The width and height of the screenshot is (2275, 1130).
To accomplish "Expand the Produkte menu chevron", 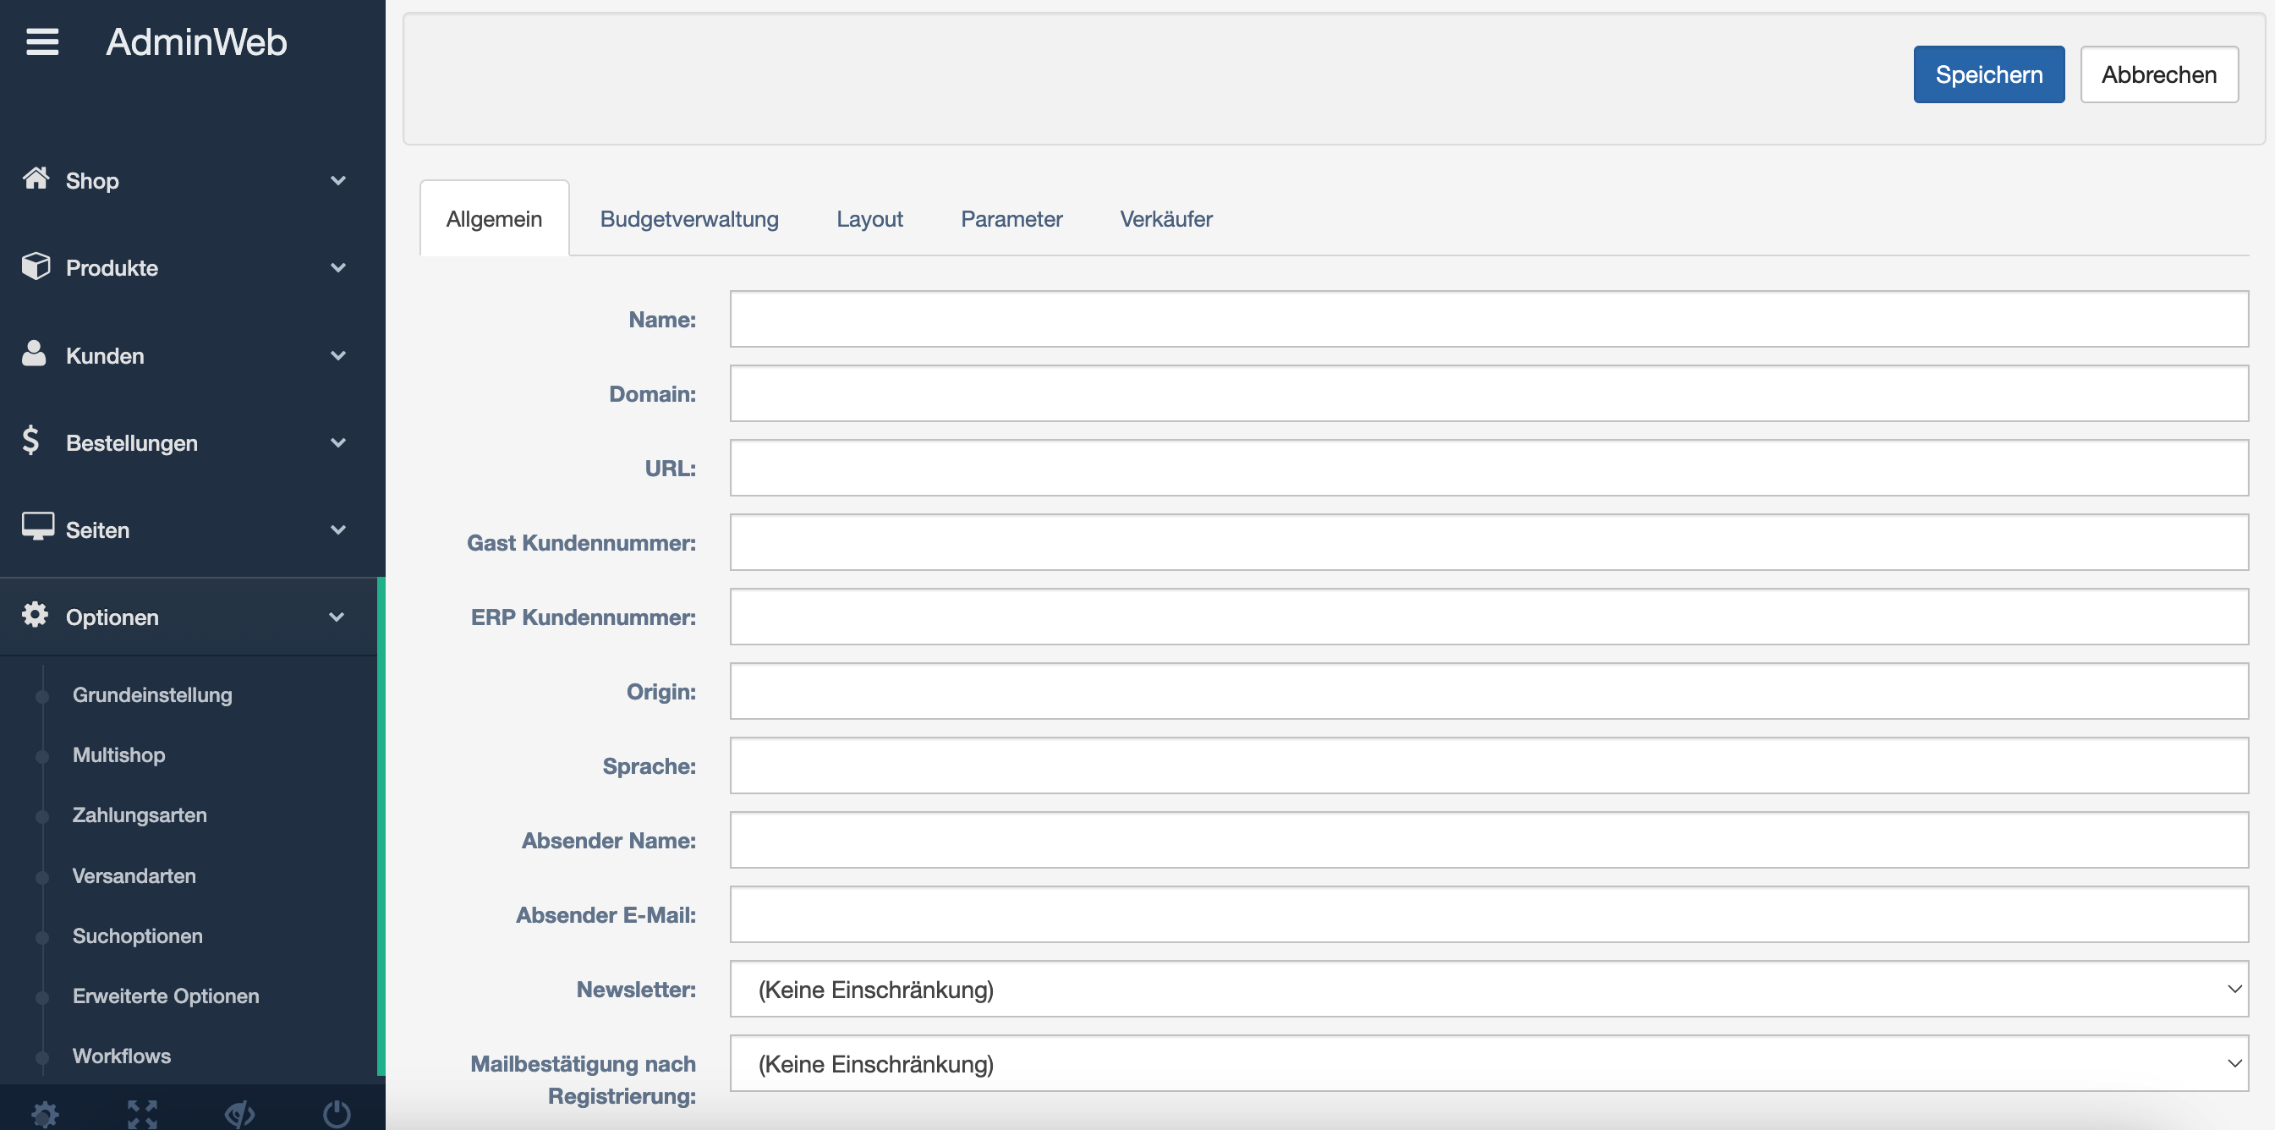I will [x=337, y=268].
